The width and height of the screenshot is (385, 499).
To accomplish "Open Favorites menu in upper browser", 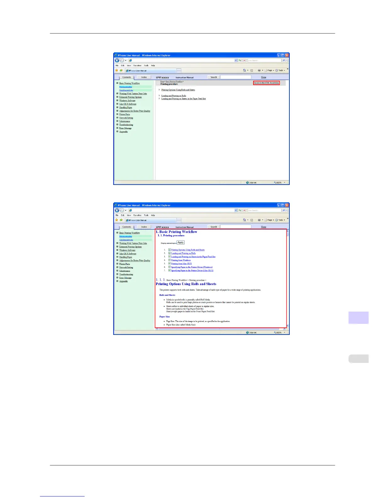I will coord(137,66).
